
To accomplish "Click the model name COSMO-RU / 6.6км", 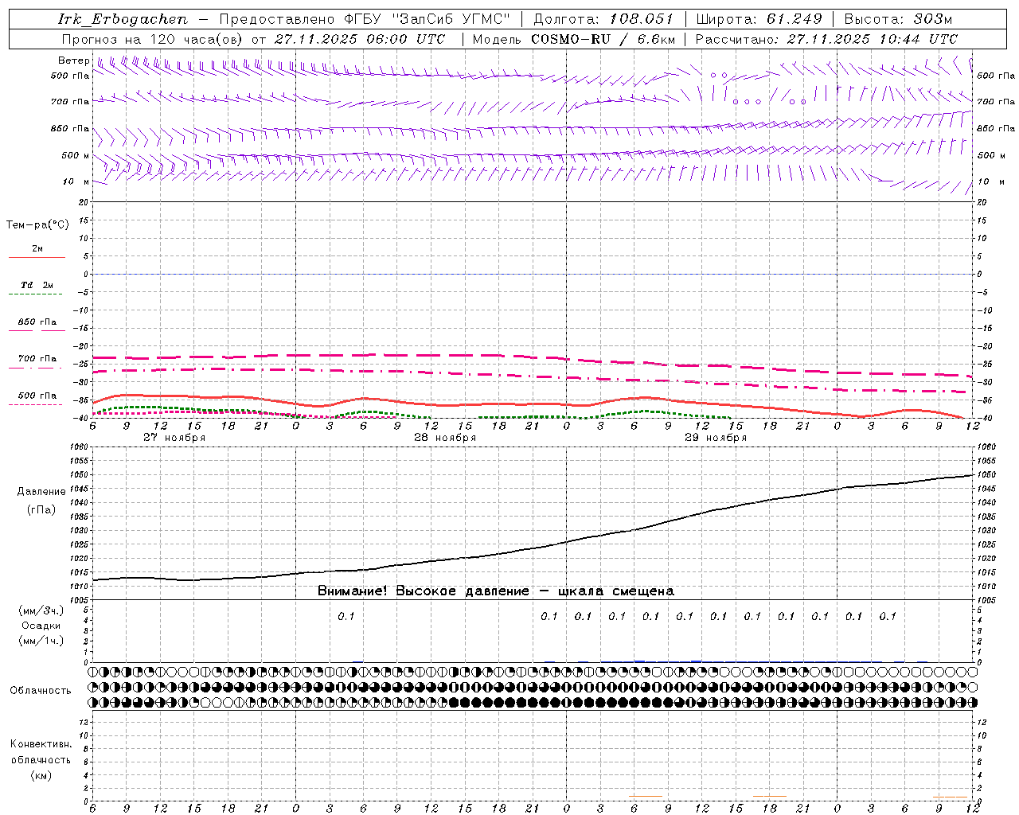I will click(603, 39).
